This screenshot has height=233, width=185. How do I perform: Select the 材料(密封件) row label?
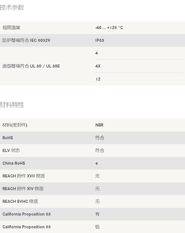point(15,125)
